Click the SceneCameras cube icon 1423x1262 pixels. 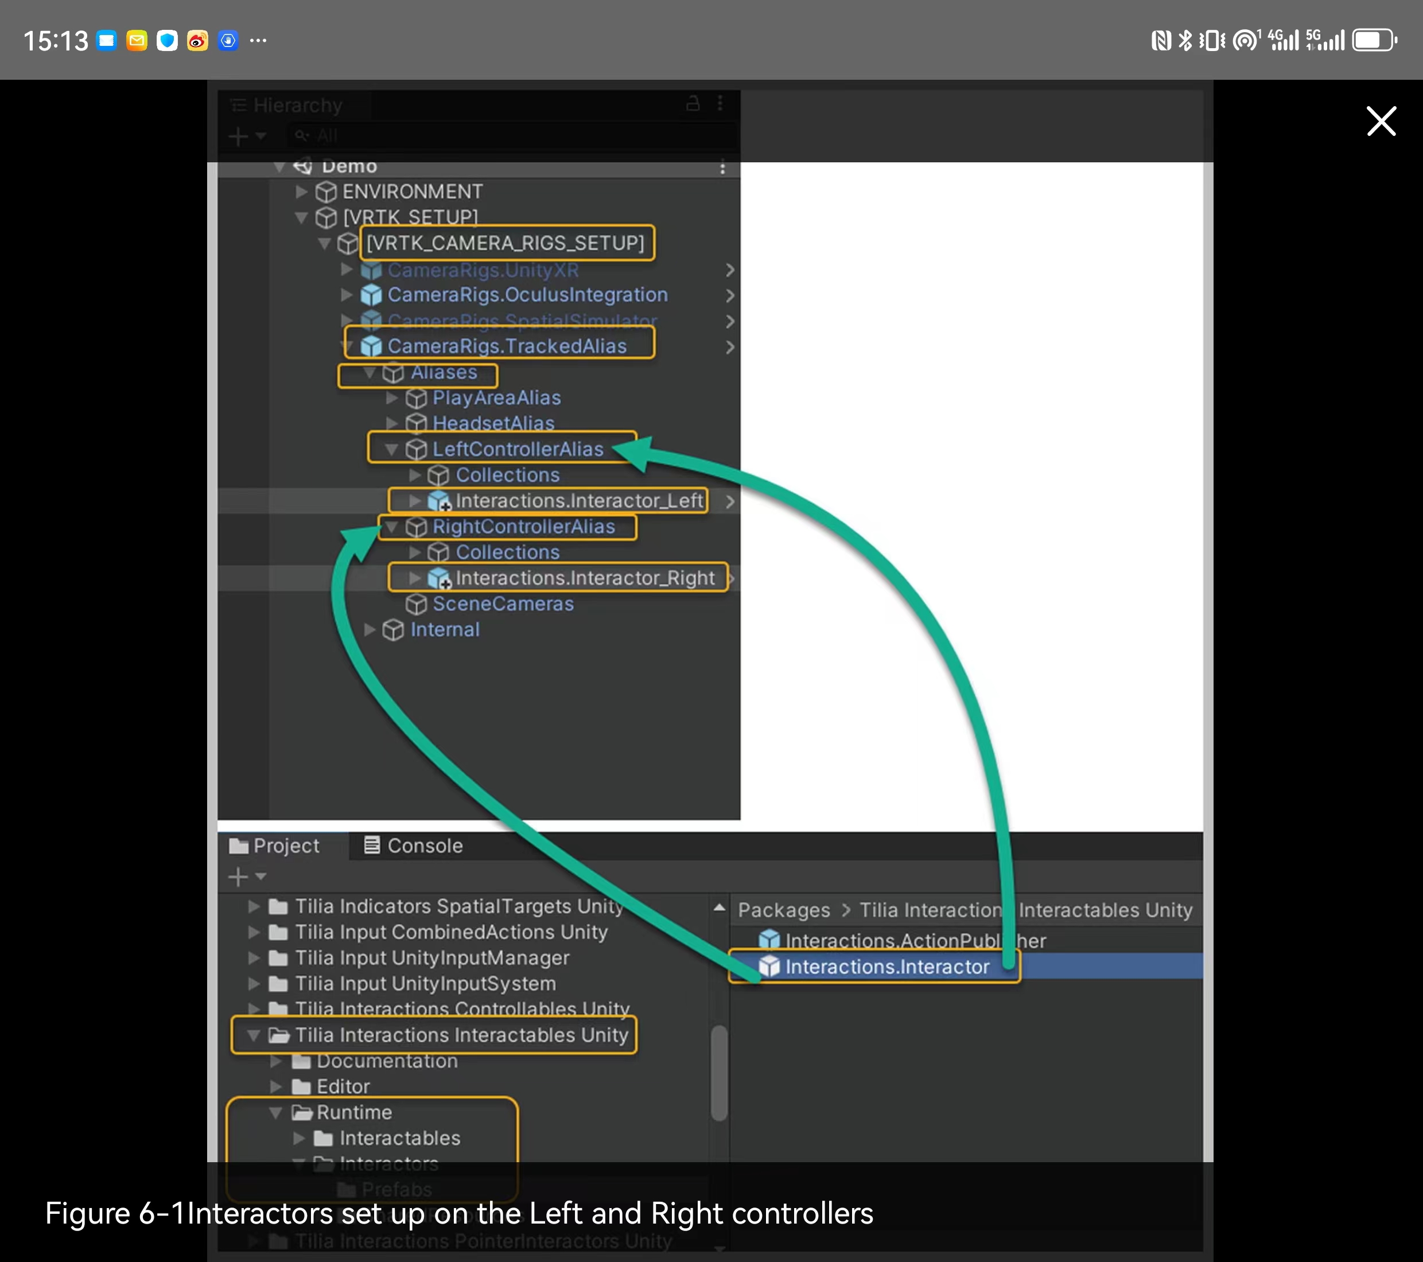(417, 604)
